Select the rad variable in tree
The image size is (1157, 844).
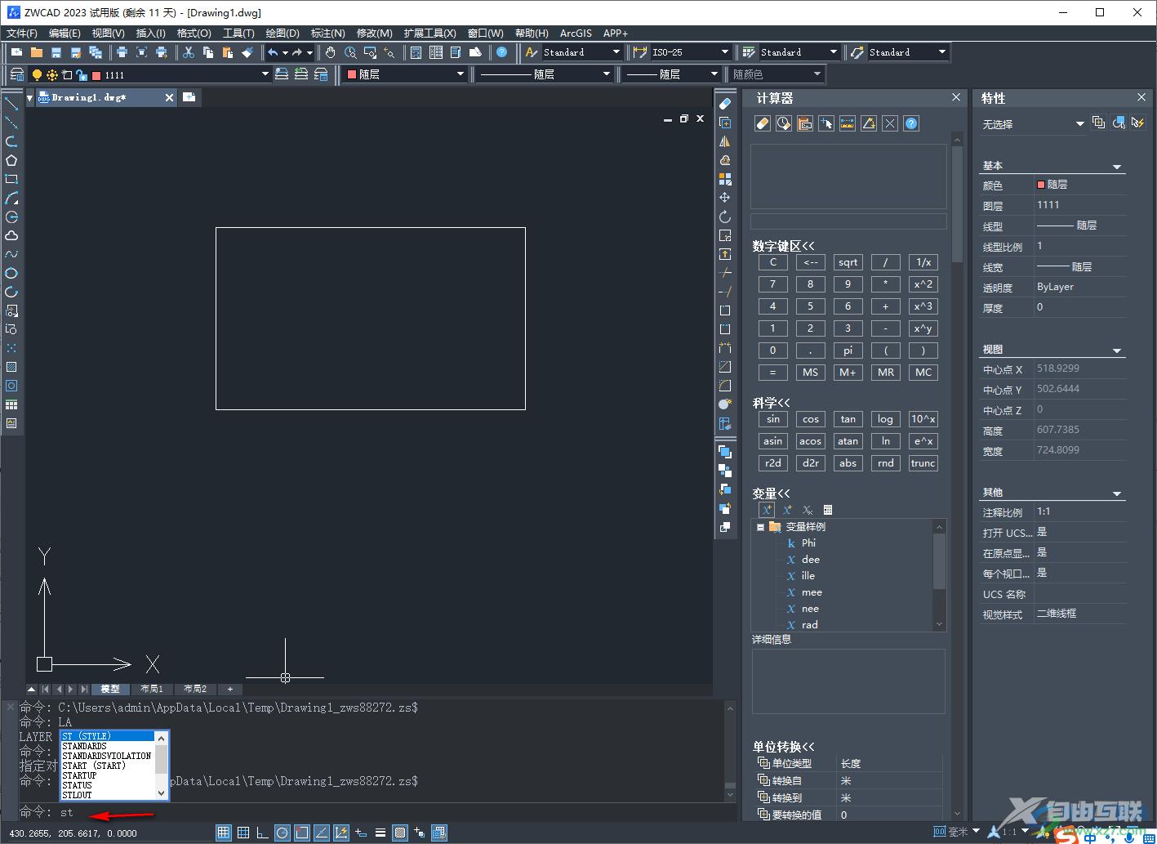pos(809,624)
